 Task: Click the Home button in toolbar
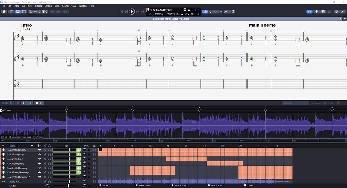[x=4, y=12]
